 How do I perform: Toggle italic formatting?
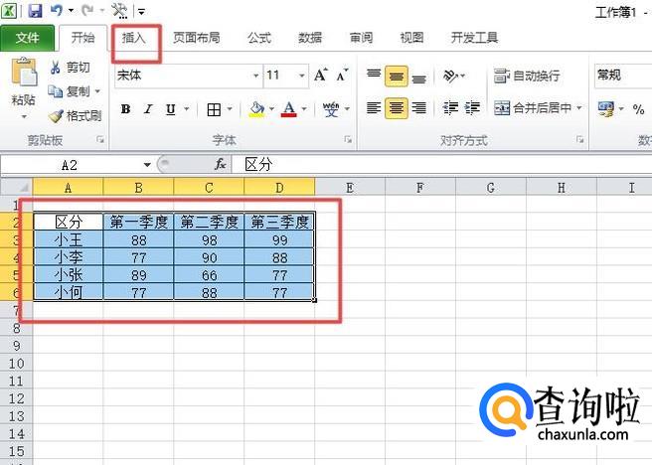148,109
